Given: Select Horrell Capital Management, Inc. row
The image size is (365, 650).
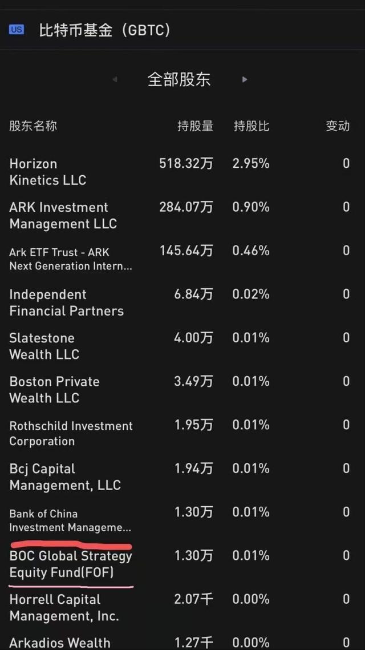Looking at the screenshot, I should click(x=182, y=607).
